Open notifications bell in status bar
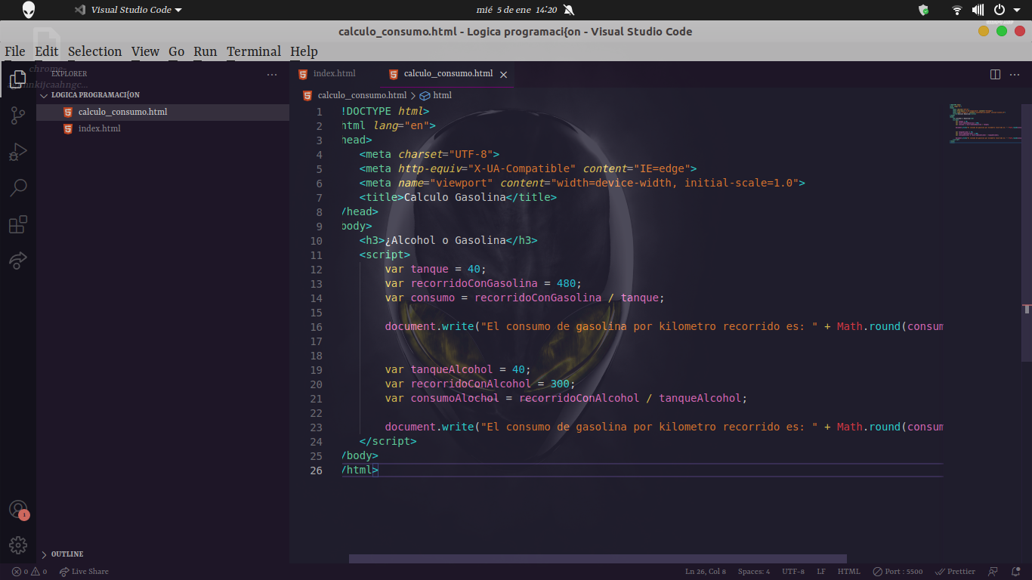 (1015, 572)
